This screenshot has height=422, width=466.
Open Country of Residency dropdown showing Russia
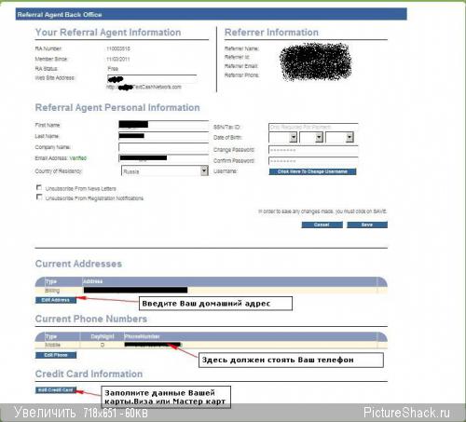[165, 171]
